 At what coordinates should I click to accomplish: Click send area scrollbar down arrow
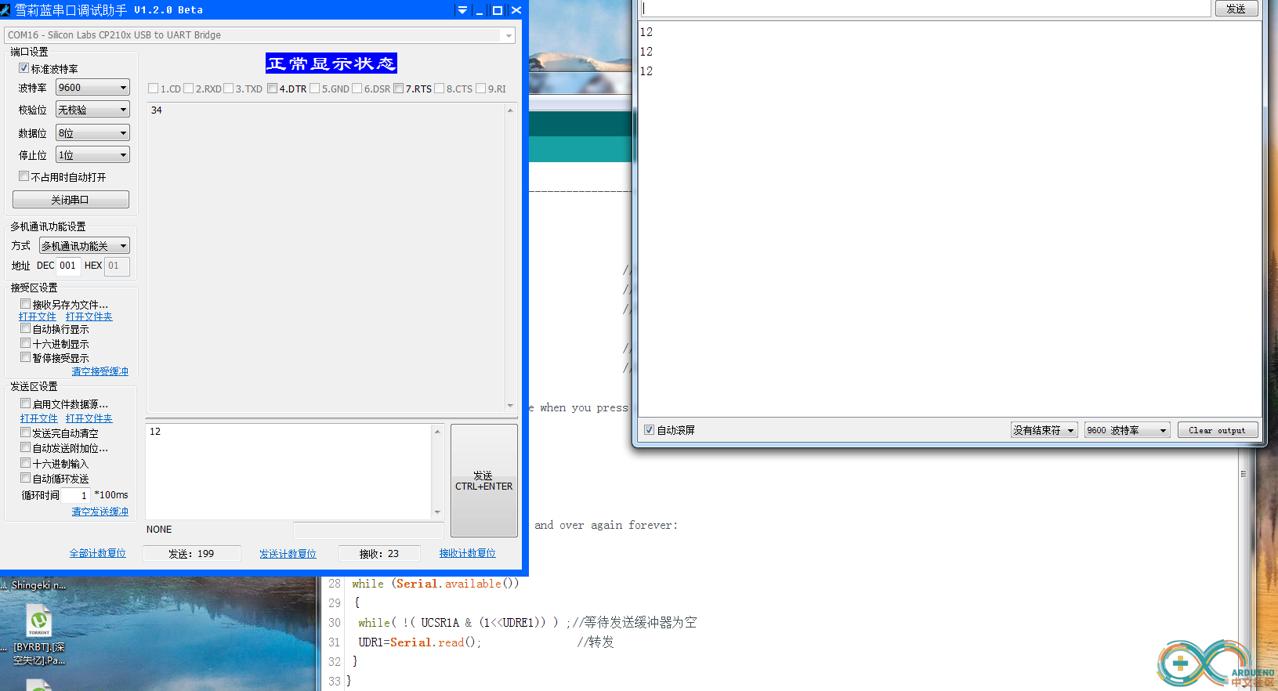click(x=437, y=512)
